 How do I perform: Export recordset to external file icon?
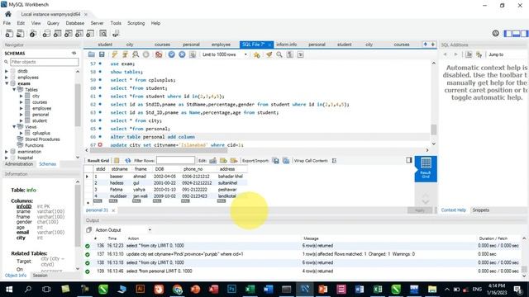pos(275,161)
